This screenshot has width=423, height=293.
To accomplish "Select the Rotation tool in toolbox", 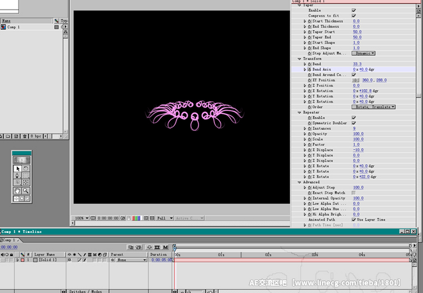I will (x=25, y=168).
